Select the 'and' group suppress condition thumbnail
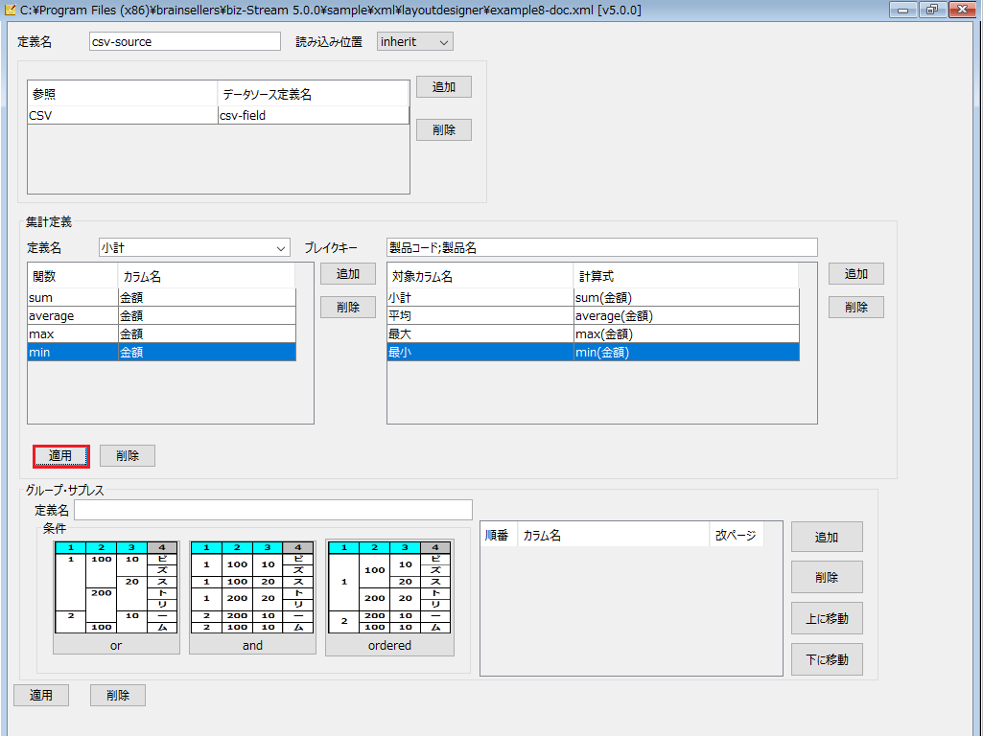983x736 pixels. [252, 598]
